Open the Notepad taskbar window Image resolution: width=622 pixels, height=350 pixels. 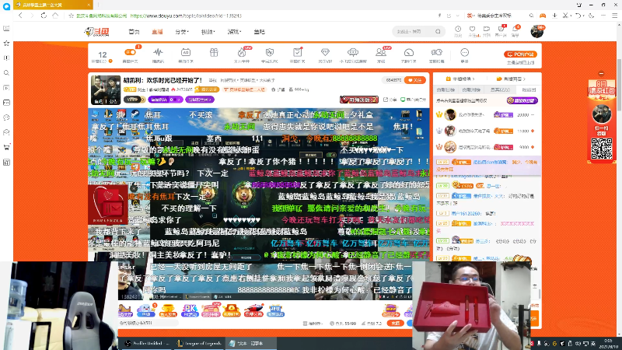(250, 343)
